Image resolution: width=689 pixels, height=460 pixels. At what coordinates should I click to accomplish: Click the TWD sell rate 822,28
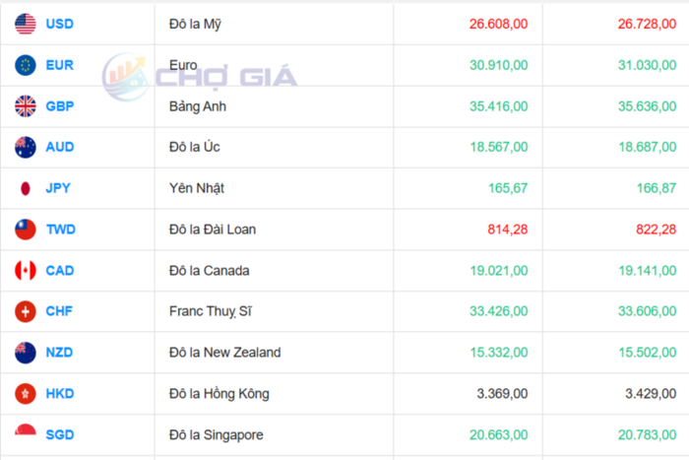click(x=647, y=230)
